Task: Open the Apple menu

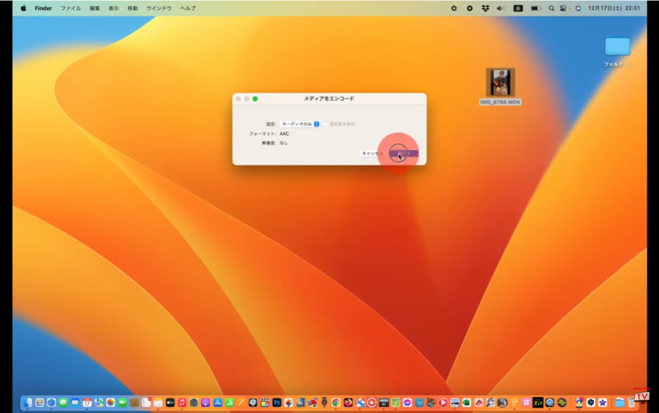Action: pos(23,8)
